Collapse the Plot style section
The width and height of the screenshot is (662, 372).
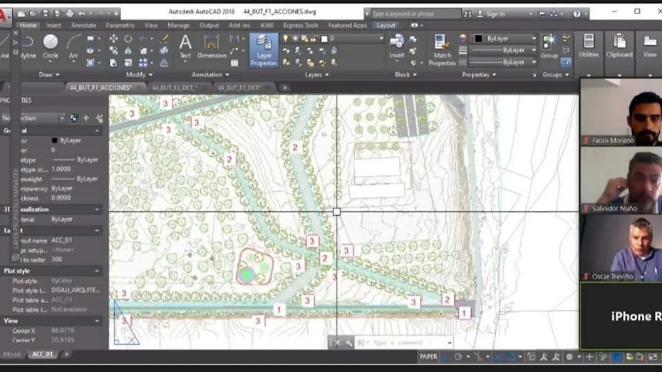(98, 271)
